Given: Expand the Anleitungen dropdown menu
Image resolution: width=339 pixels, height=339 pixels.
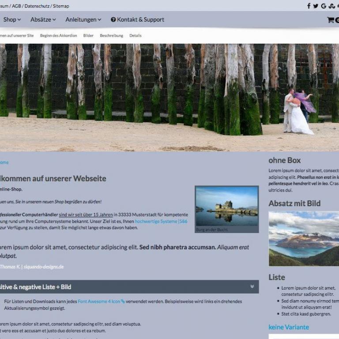Looking at the screenshot, I should [83, 20].
